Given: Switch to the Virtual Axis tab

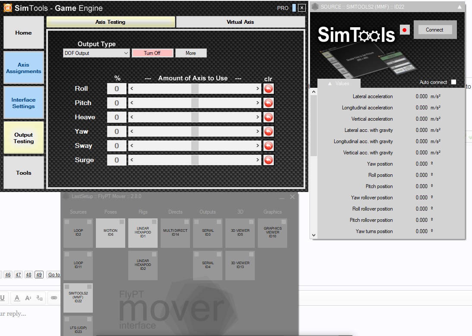Looking at the screenshot, I should 240,22.
